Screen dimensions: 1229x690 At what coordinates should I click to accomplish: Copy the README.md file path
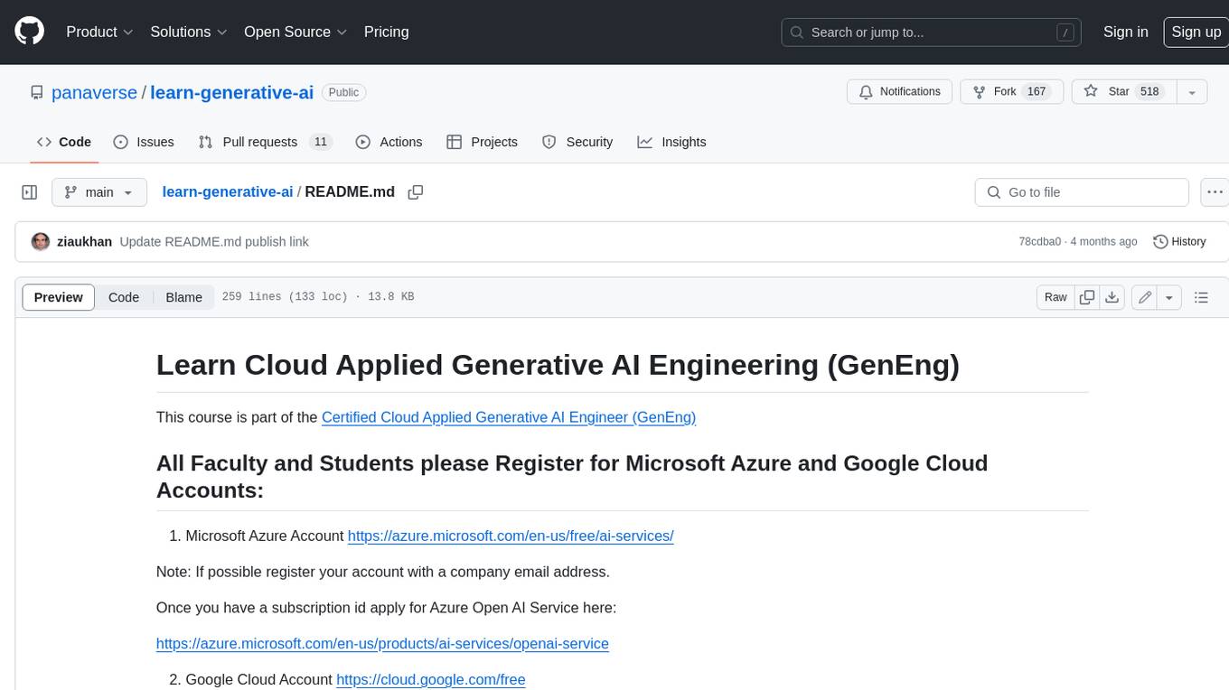coord(416,192)
